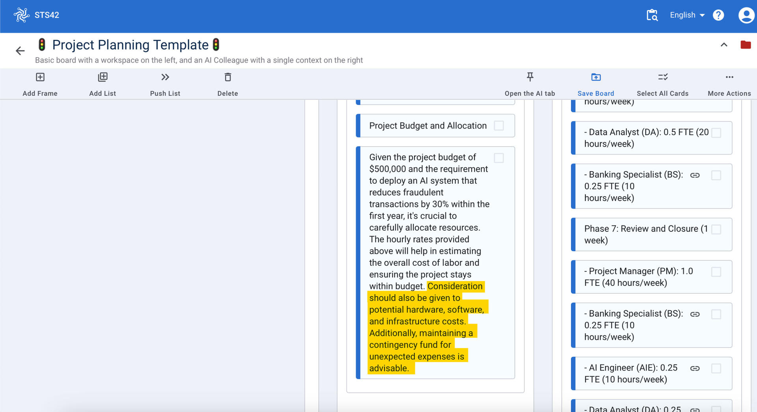This screenshot has width=757, height=412.
Task: Go back with the left arrow
Action: click(20, 51)
